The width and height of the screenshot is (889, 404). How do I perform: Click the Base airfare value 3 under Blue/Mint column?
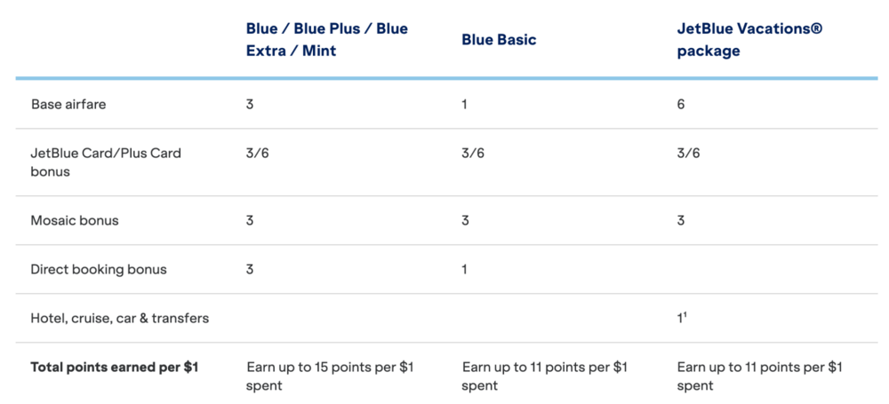click(x=250, y=105)
